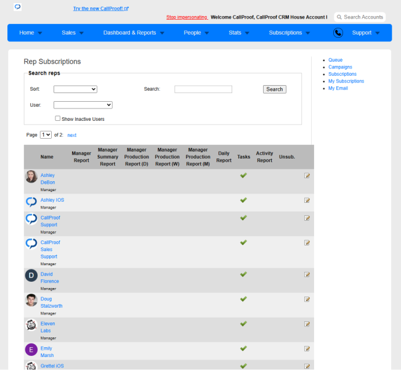
Task: Open Try the new CallProof link
Action: point(101,9)
